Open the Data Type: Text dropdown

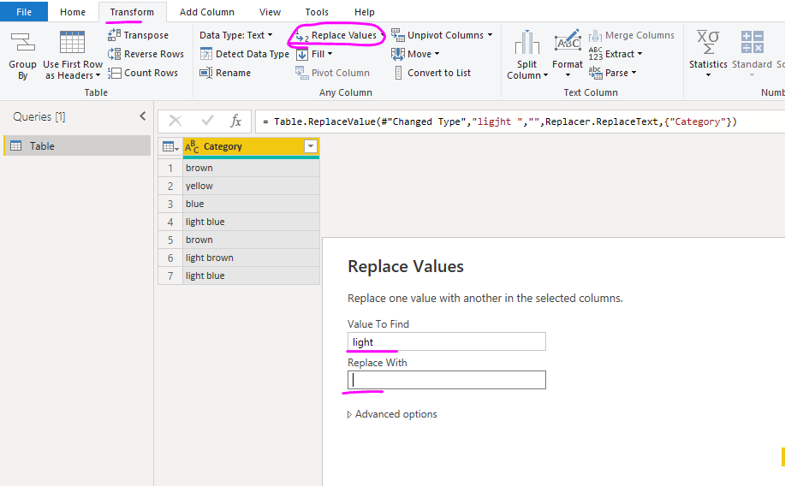[235, 35]
